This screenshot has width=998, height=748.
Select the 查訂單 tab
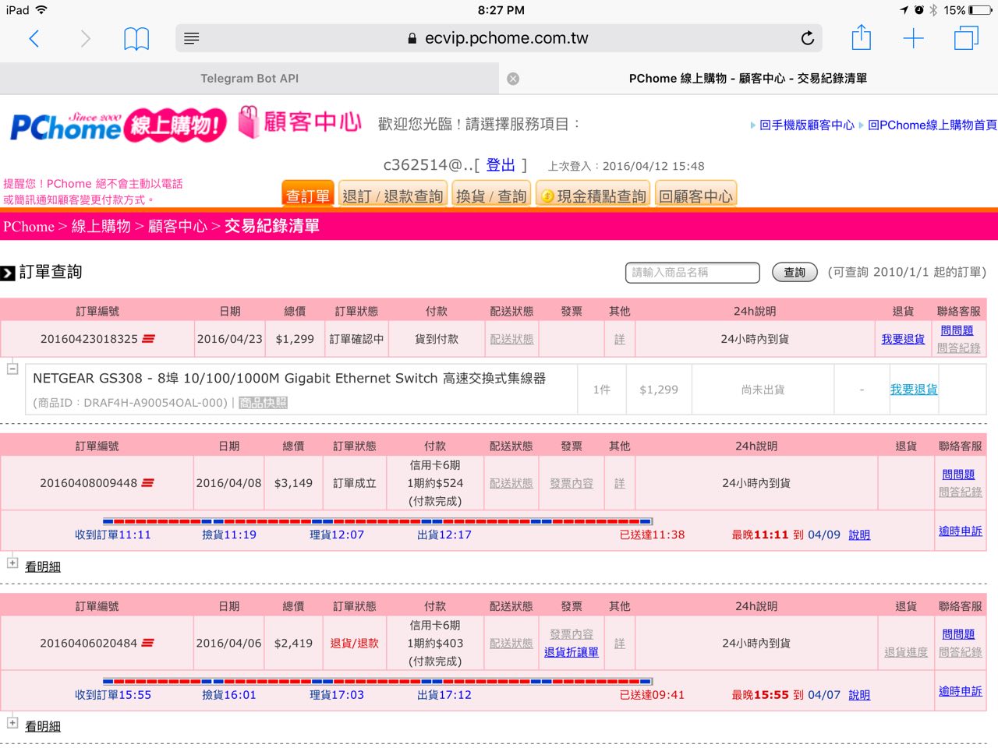(308, 195)
